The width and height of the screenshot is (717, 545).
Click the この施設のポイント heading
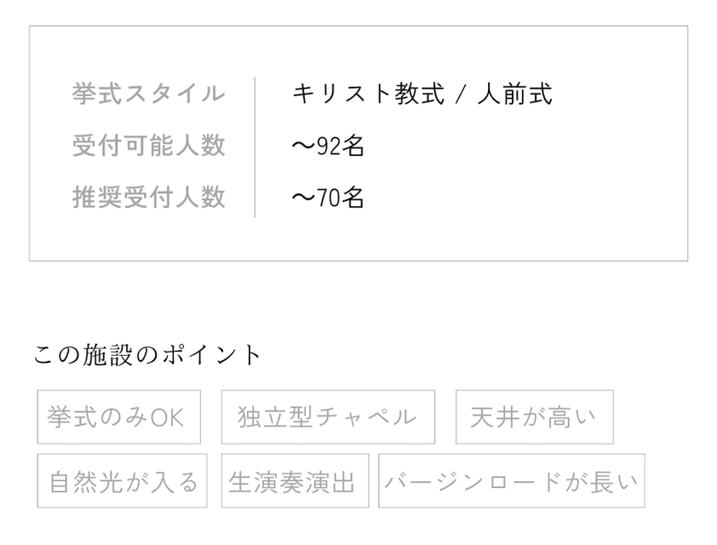pos(146,355)
